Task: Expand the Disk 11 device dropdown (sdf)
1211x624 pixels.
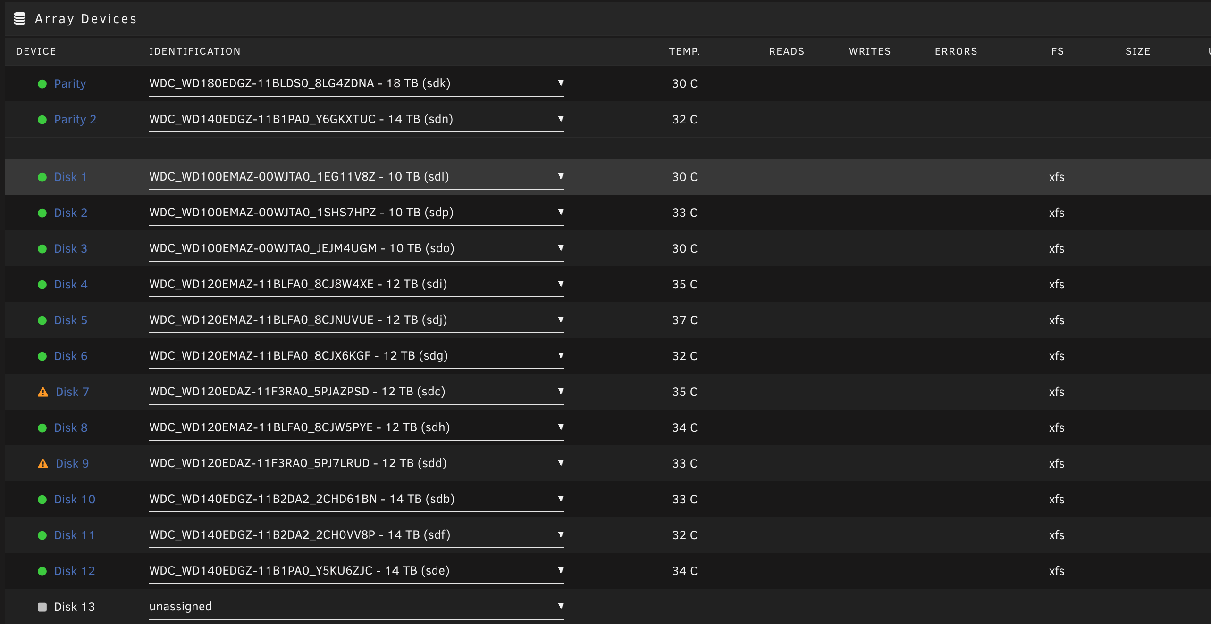Action: tap(356, 535)
